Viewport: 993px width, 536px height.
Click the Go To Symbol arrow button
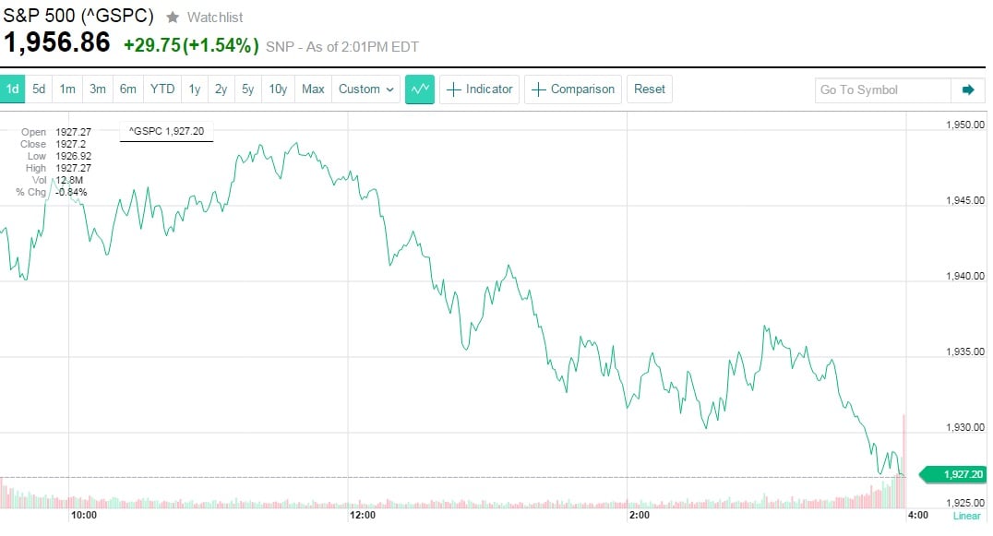pos(967,89)
